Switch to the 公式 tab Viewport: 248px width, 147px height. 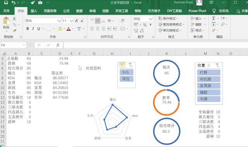coord(66,11)
